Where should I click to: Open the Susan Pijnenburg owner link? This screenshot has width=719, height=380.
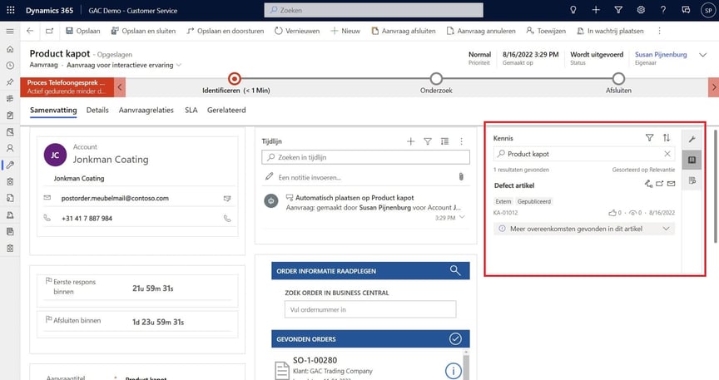coord(661,54)
